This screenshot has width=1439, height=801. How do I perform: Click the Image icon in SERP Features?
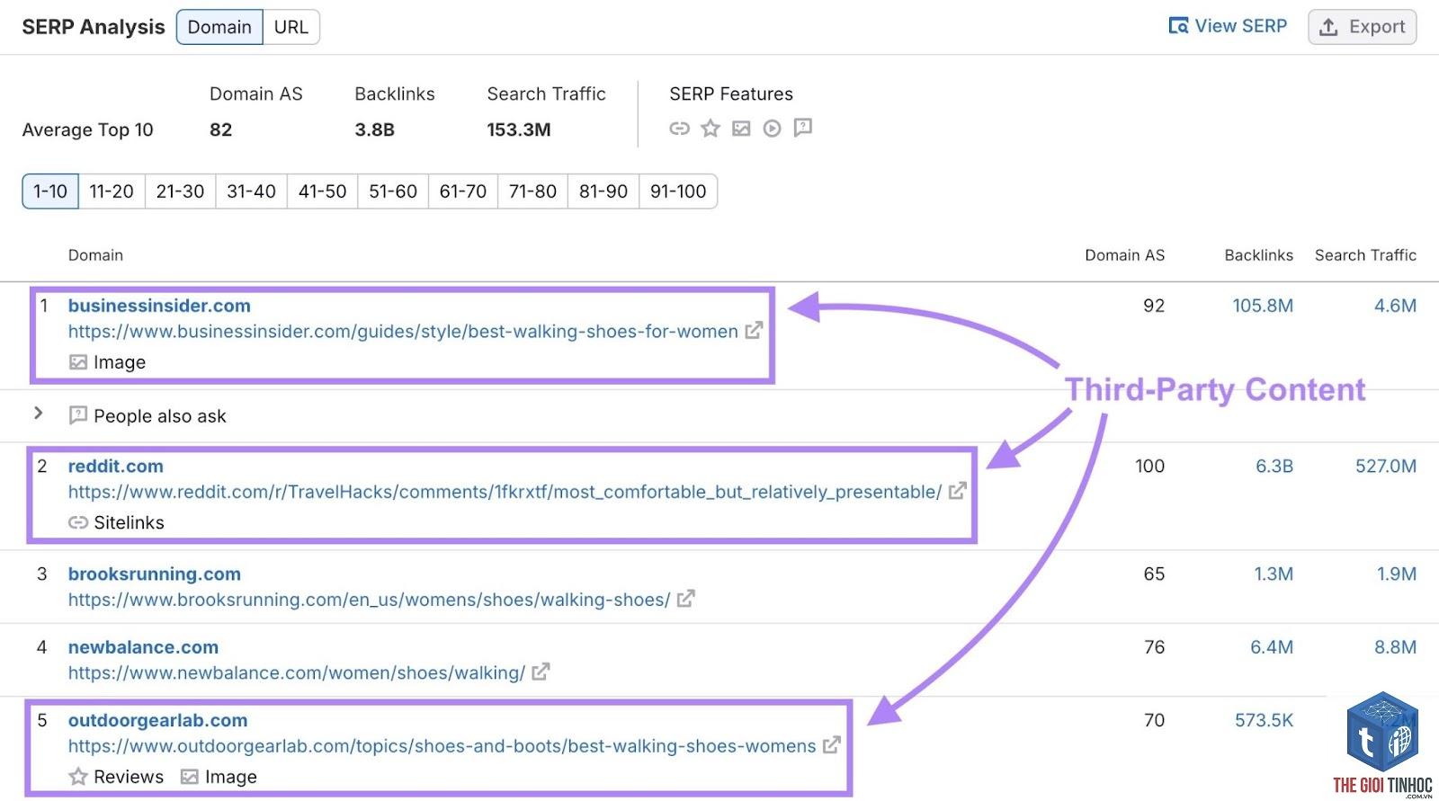coord(741,129)
